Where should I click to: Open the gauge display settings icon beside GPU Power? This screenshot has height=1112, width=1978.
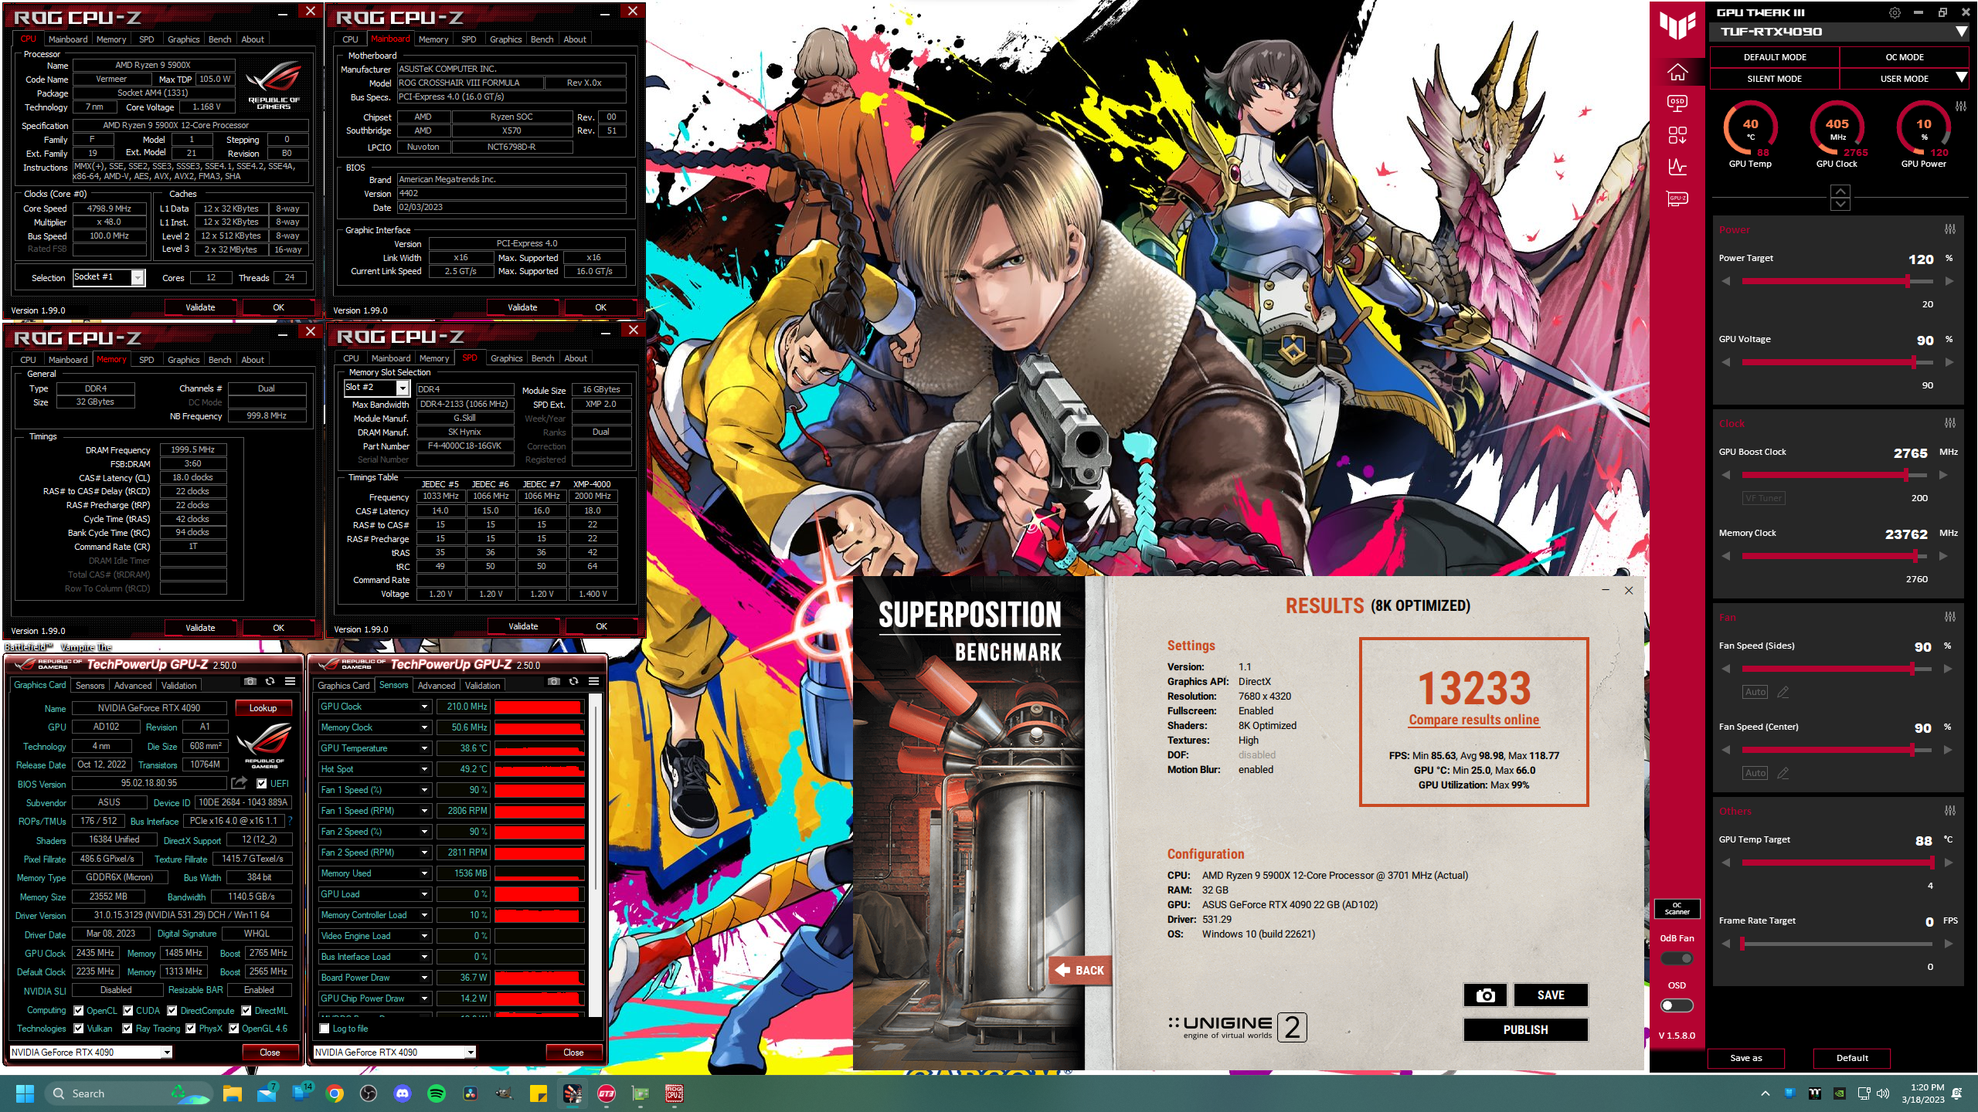click(x=1961, y=107)
